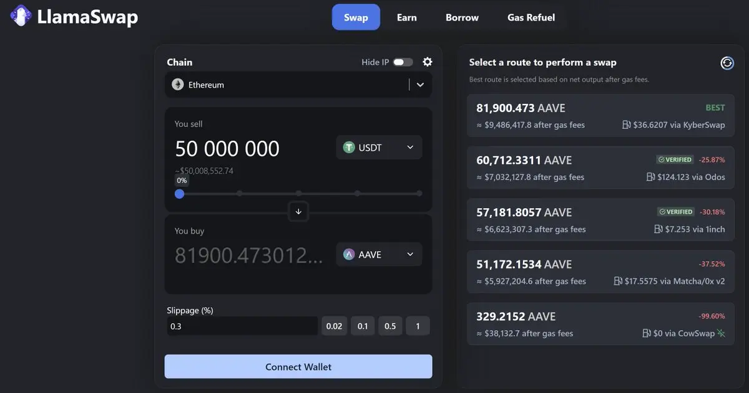Image resolution: width=749 pixels, height=393 pixels.
Task: Click the ~$50,008,552.74 value text
Action: 204,171
